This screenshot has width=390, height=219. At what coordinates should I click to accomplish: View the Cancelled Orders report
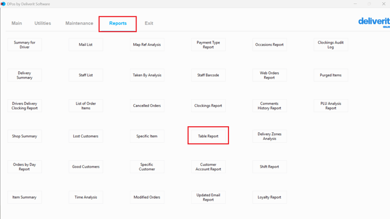pos(147,105)
